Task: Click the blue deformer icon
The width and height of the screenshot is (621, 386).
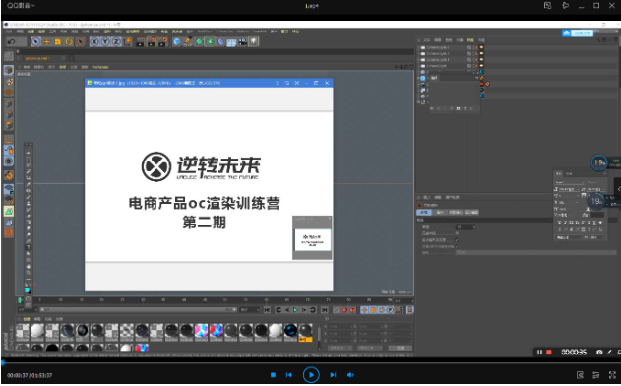Action: (220, 42)
